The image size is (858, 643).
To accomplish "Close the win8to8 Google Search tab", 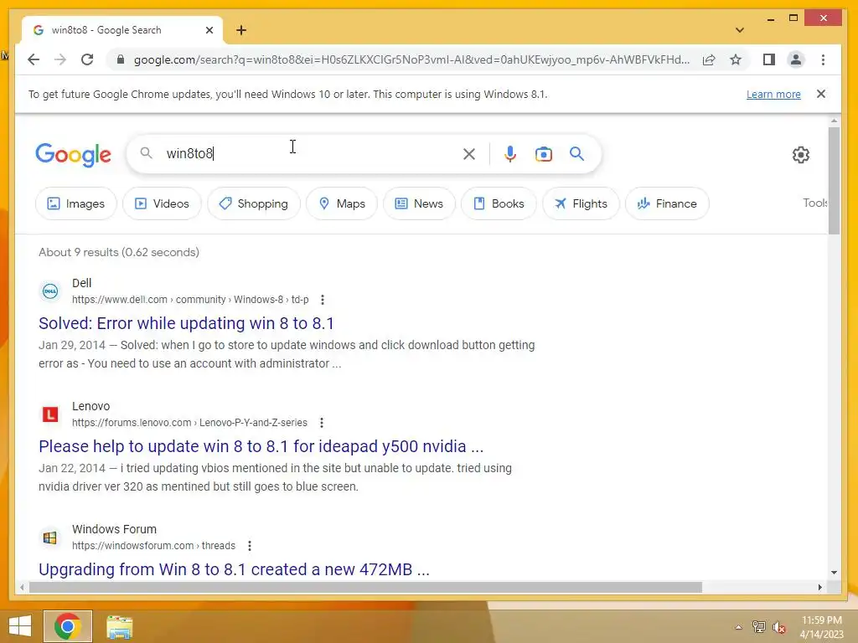I will click(x=209, y=30).
